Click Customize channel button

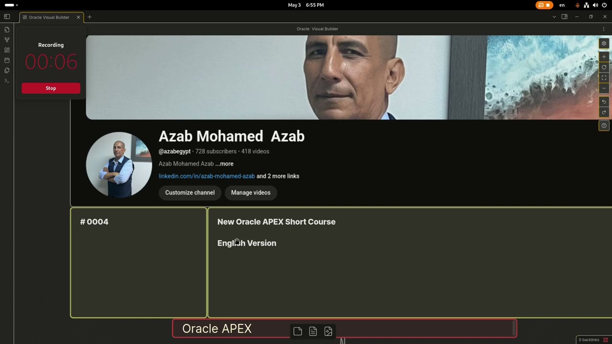click(190, 193)
